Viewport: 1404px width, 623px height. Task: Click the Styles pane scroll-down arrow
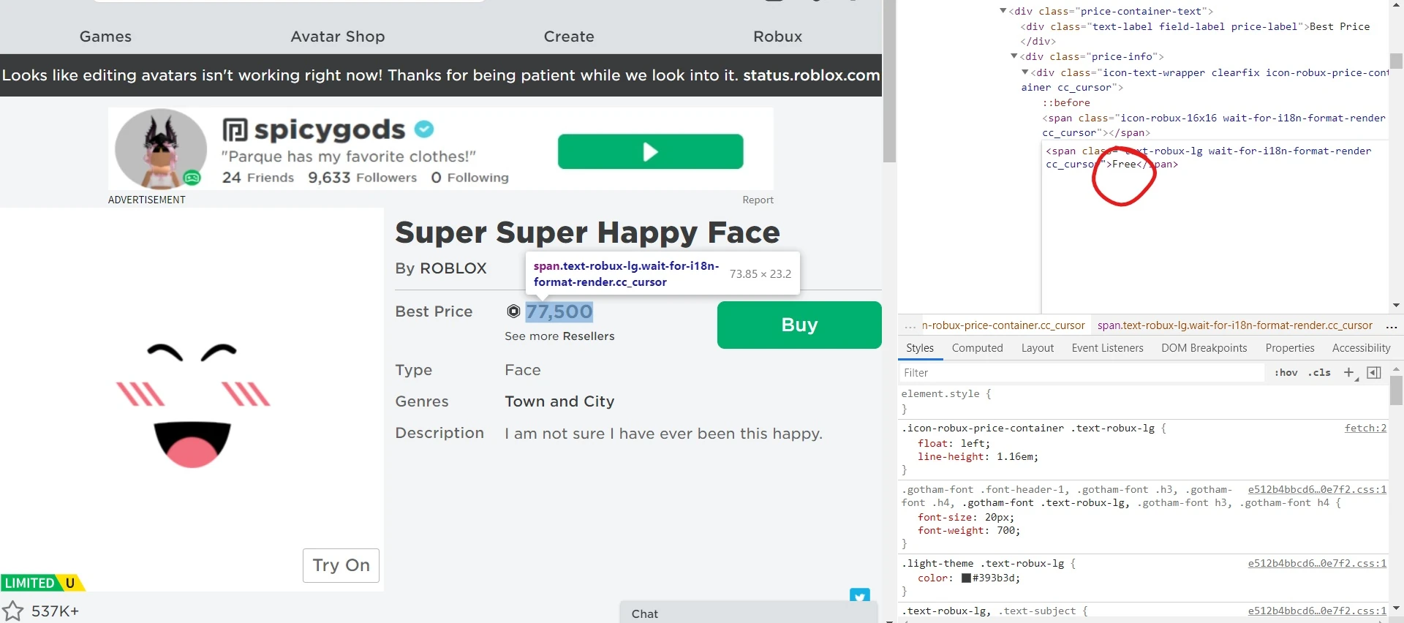click(1396, 608)
